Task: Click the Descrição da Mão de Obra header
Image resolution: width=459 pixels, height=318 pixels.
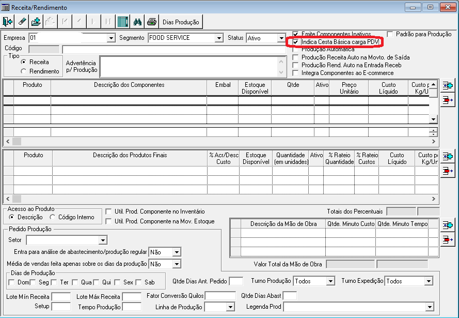Action: pyautogui.click(x=283, y=224)
